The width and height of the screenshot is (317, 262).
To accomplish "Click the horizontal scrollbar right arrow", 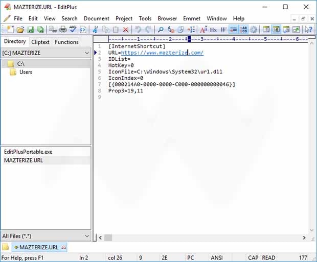I will tap(304, 238).
